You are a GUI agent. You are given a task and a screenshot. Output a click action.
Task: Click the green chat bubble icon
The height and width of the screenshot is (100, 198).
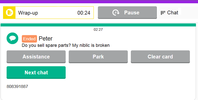(12, 38)
